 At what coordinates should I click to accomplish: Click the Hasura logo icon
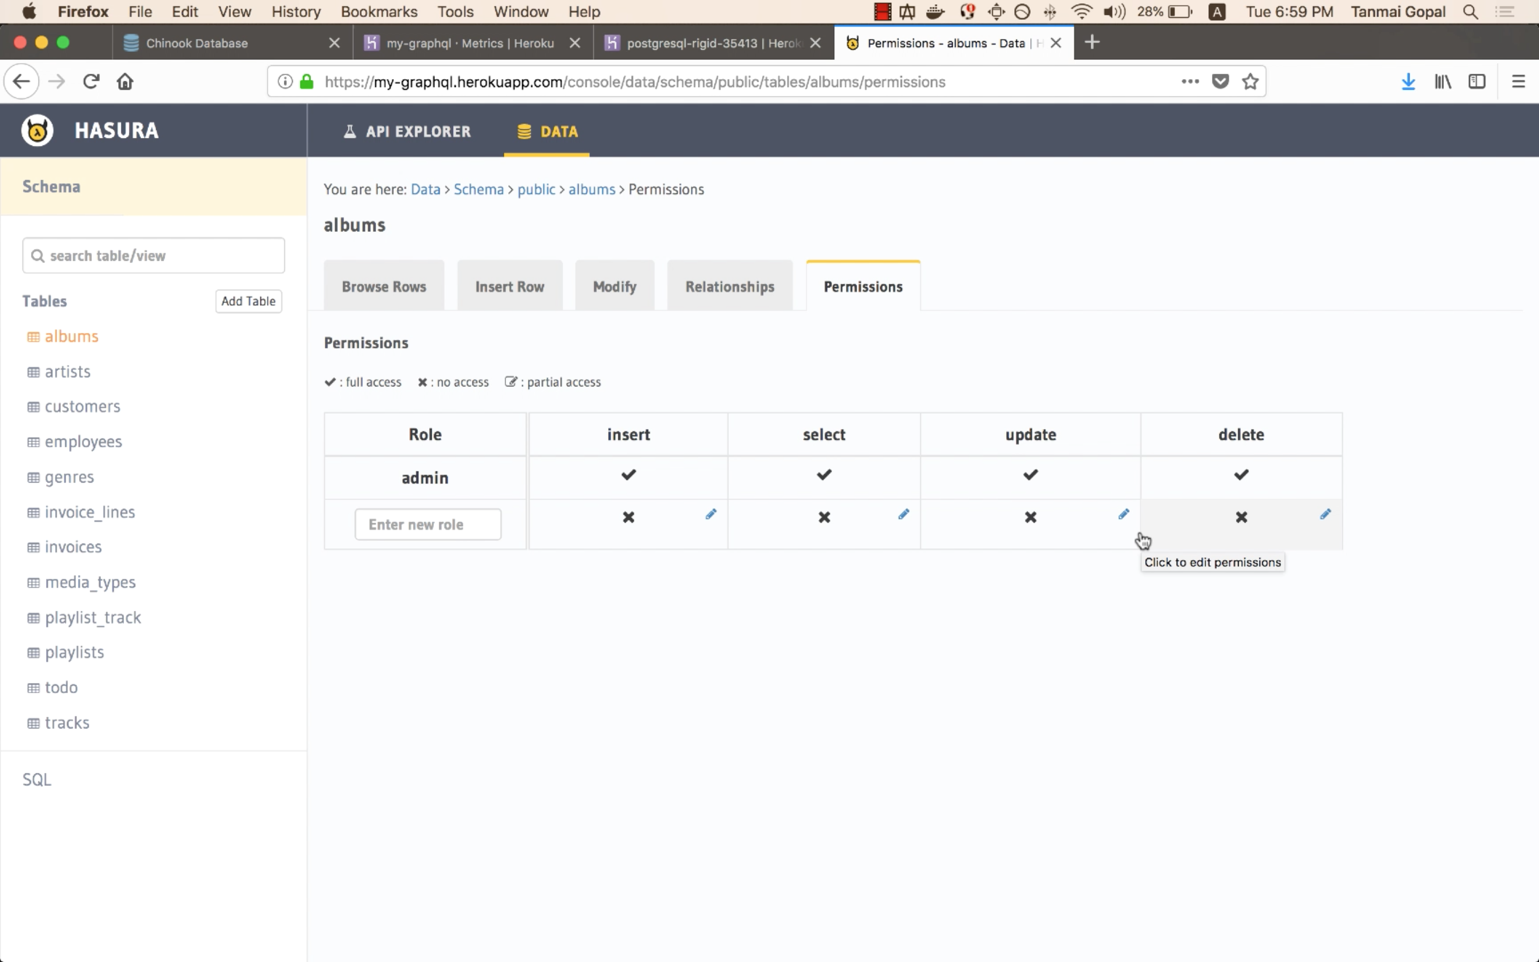pyautogui.click(x=37, y=131)
